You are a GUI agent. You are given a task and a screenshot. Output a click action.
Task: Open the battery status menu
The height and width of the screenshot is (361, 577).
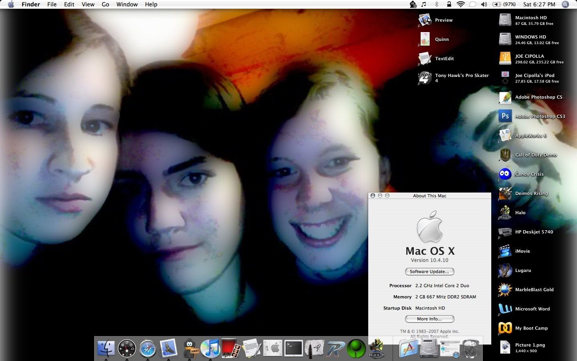pyautogui.click(x=504, y=4)
